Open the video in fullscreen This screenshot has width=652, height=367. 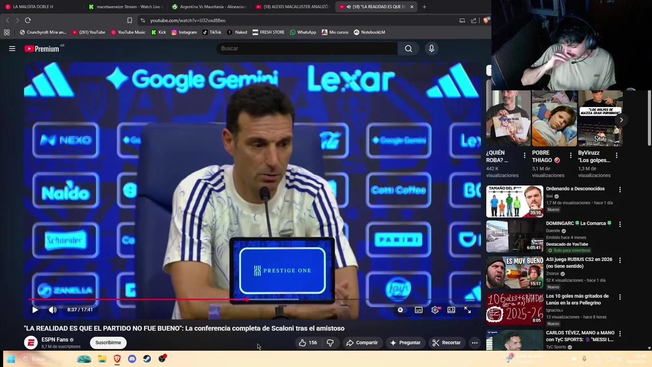point(468,310)
